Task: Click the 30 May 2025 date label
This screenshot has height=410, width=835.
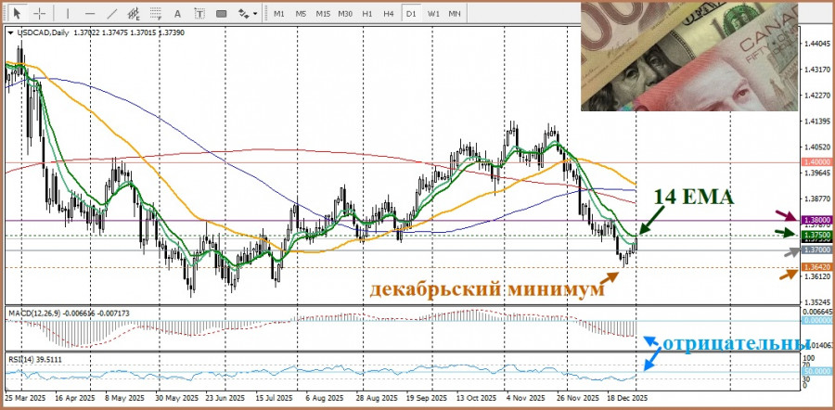Action: click(176, 398)
